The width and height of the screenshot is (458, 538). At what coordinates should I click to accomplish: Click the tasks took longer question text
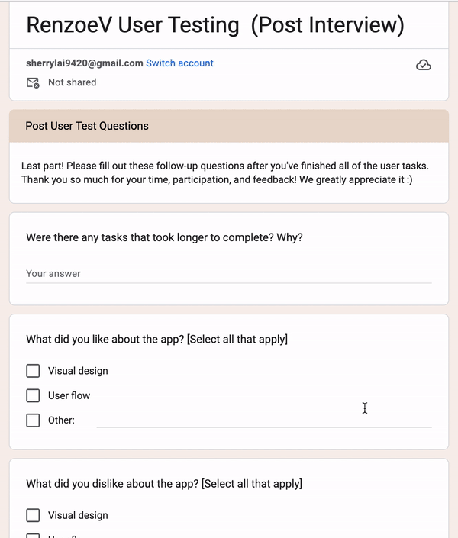click(x=164, y=237)
